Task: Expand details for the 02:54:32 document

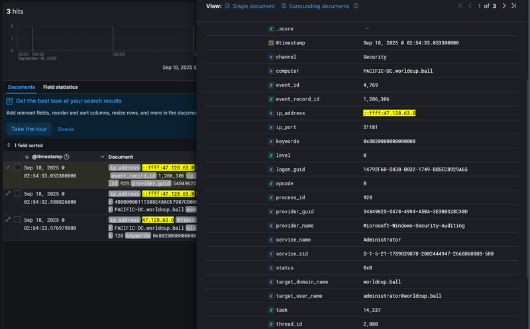Action: coord(8,193)
